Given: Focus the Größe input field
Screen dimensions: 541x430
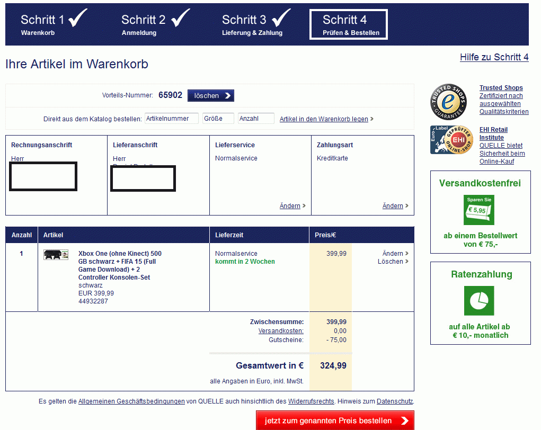Looking at the screenshot, I should (218, 118).
